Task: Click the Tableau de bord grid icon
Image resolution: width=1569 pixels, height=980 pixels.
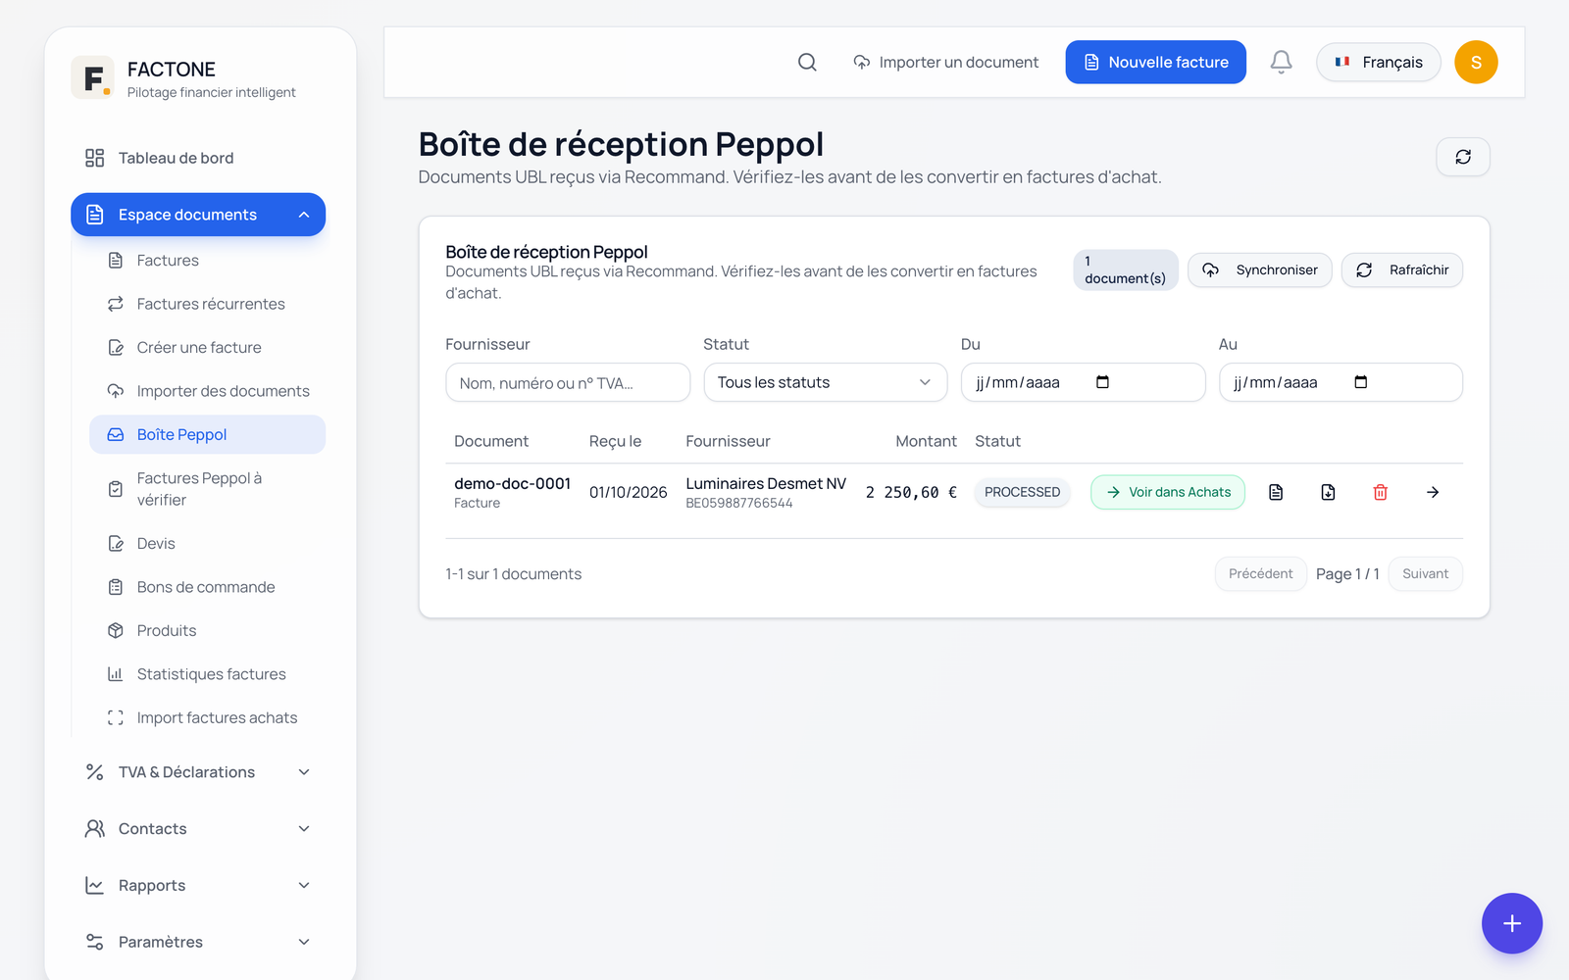Action: tap(94, 158)
